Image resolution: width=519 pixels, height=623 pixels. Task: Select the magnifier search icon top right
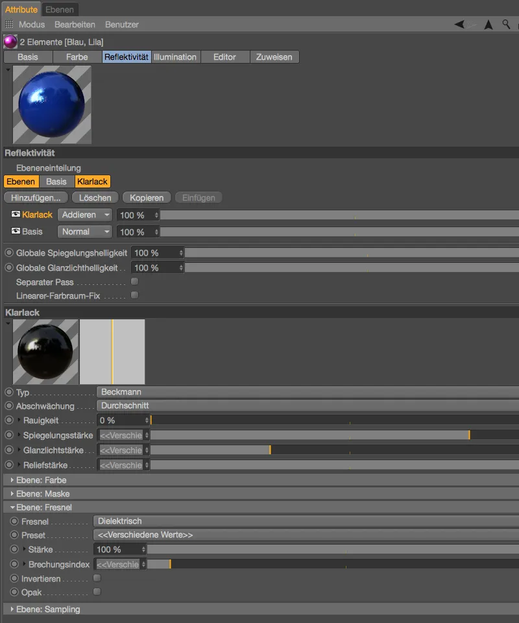coord(507,24)
